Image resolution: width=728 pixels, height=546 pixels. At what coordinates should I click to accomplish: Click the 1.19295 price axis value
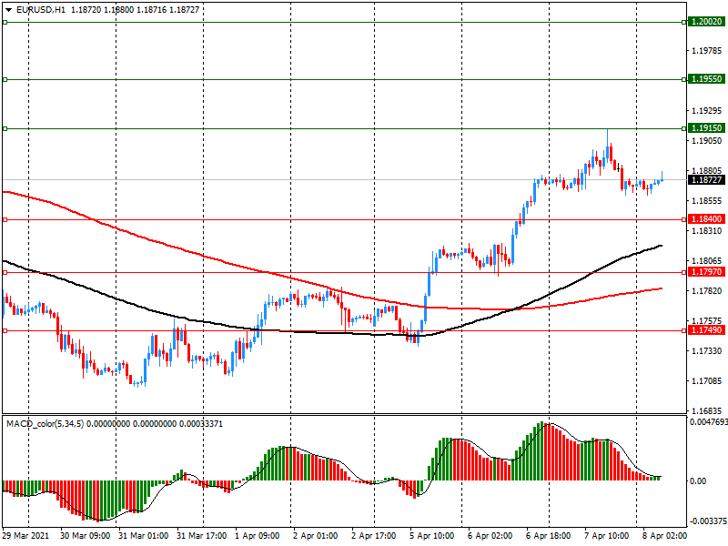(707, 110)
